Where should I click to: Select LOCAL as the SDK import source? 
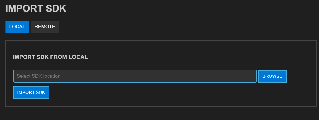[17, 27]
